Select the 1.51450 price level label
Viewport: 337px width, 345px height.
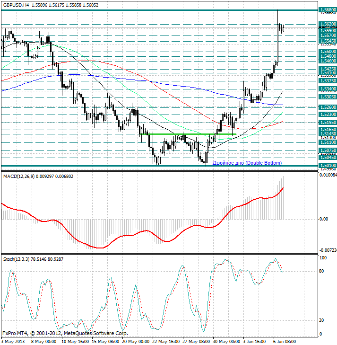pos(328,134)
